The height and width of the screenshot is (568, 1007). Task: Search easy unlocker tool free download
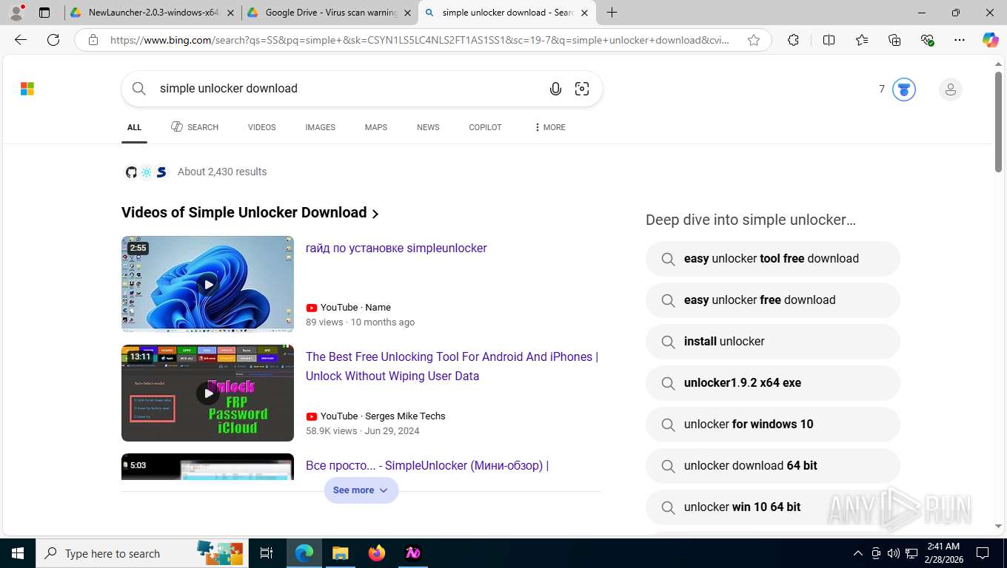[x=772, y=259]
